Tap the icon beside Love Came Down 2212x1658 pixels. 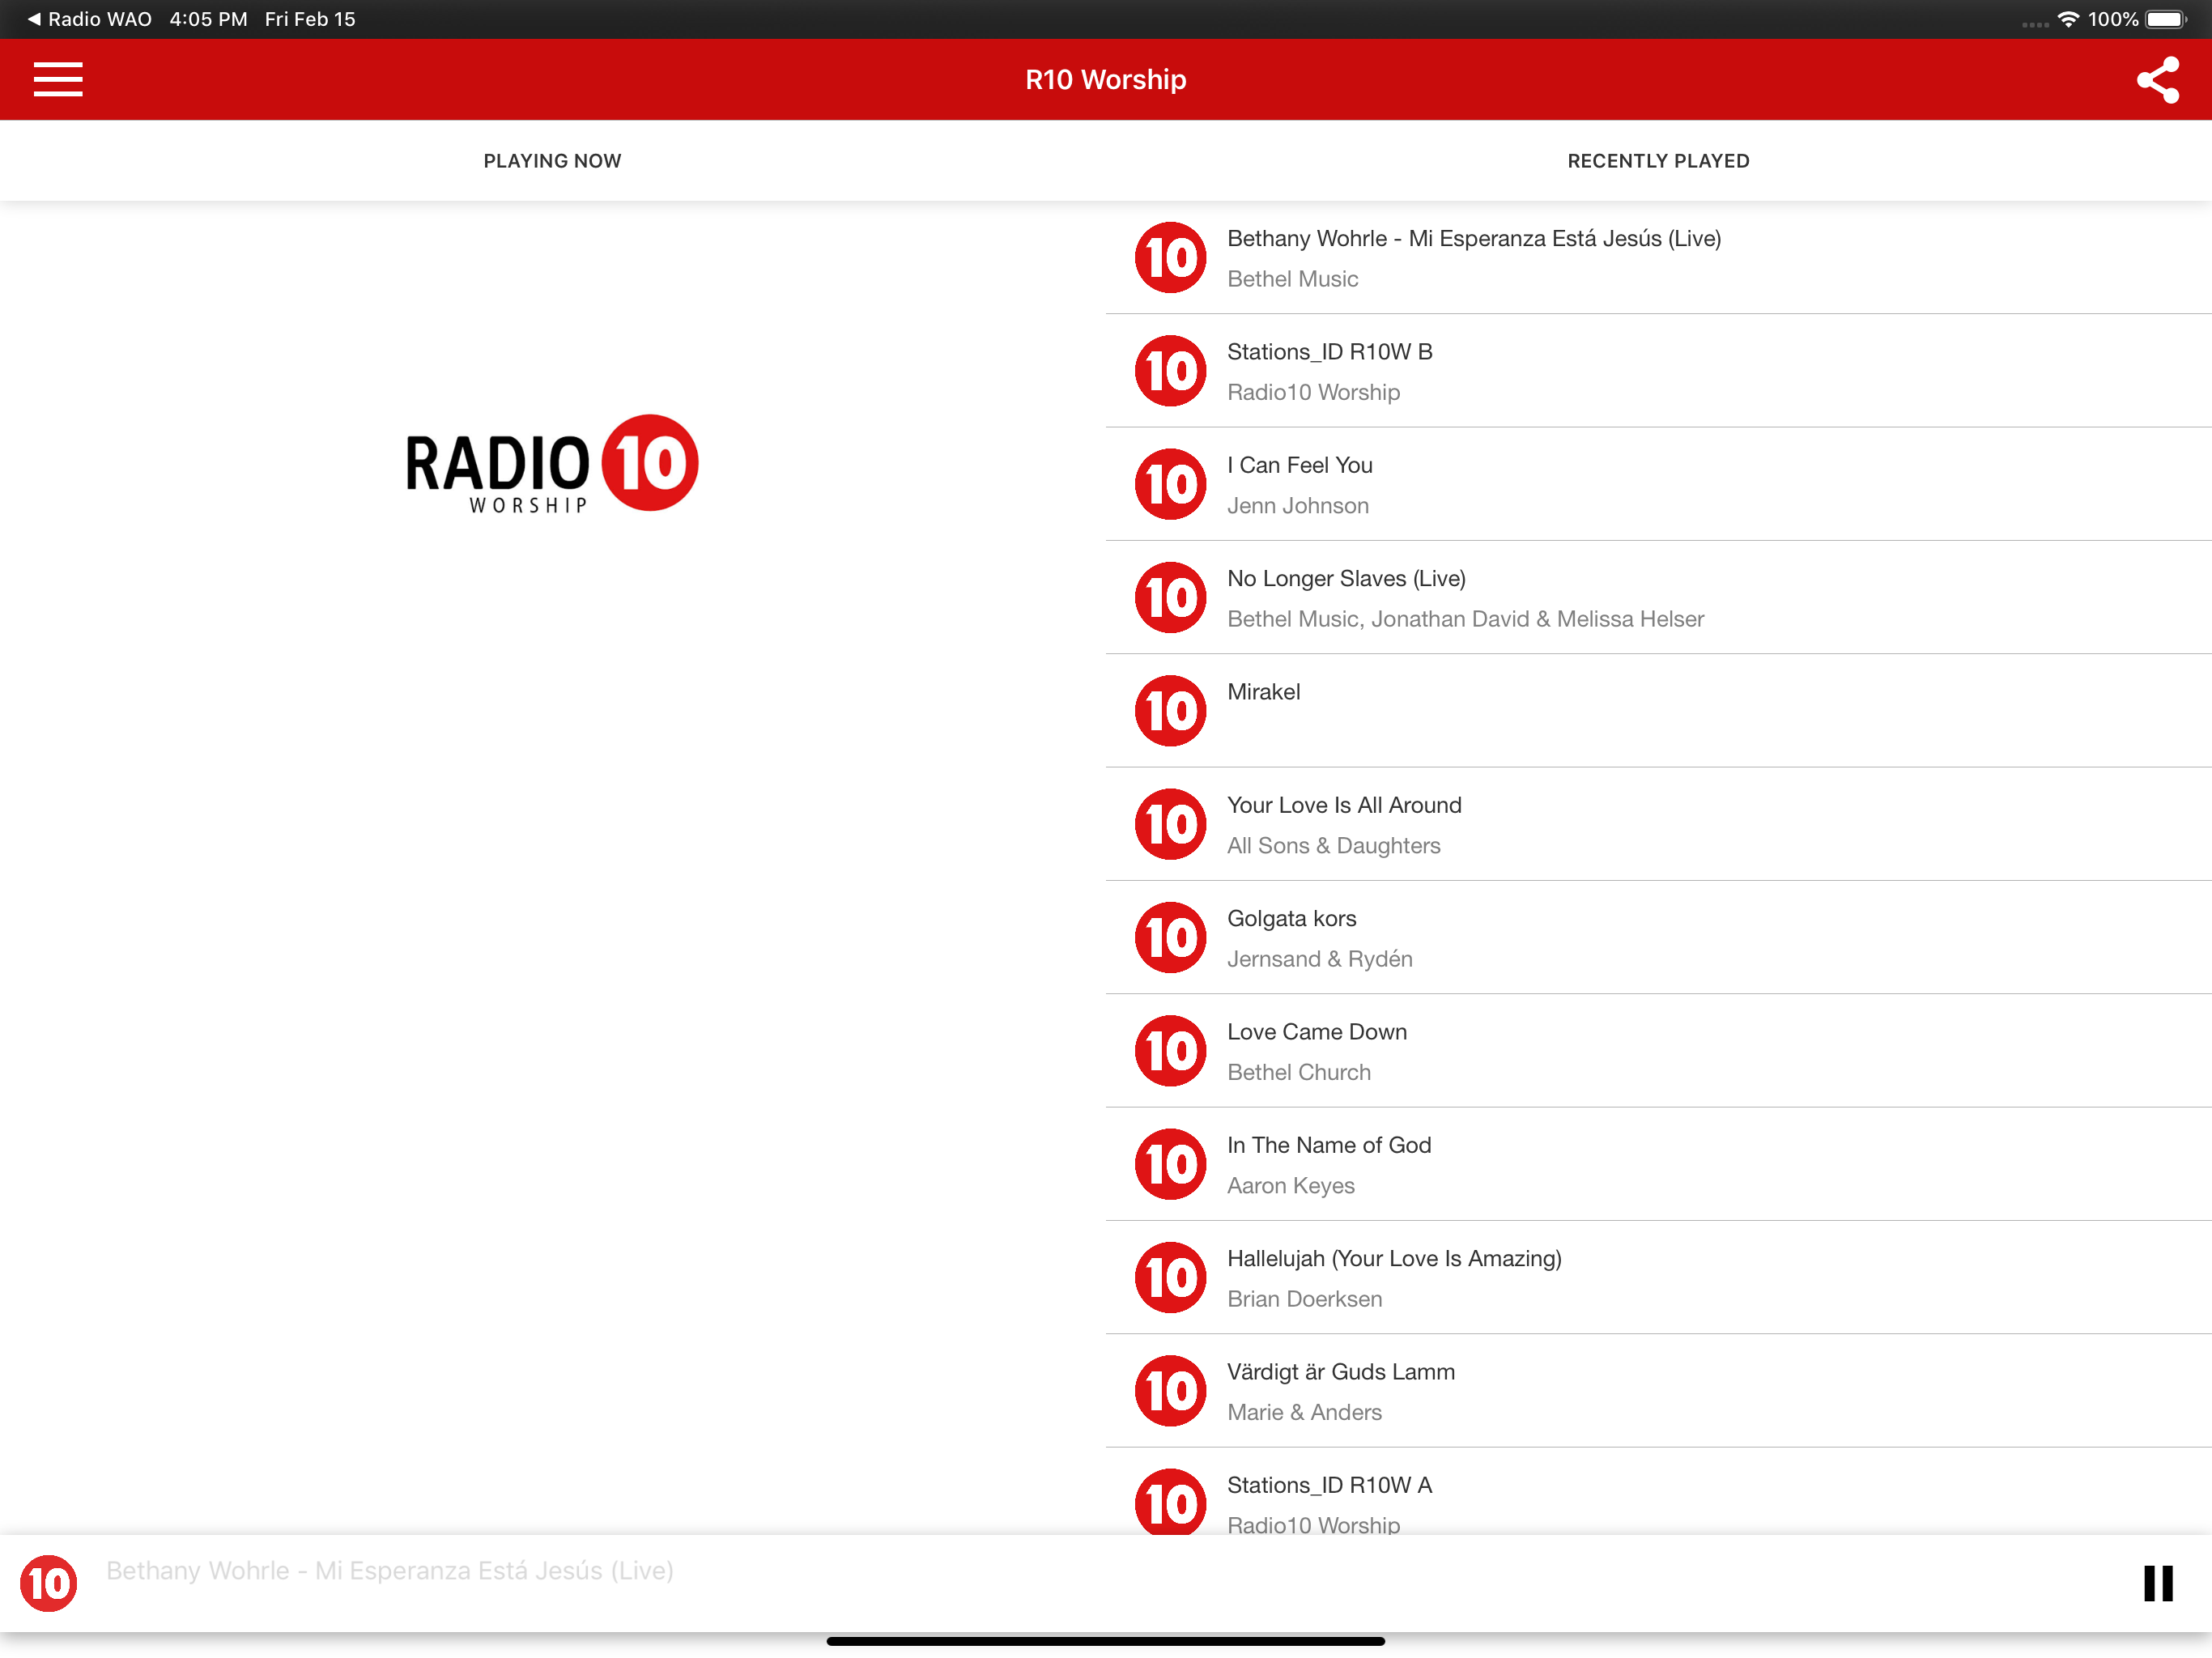1170,1051
